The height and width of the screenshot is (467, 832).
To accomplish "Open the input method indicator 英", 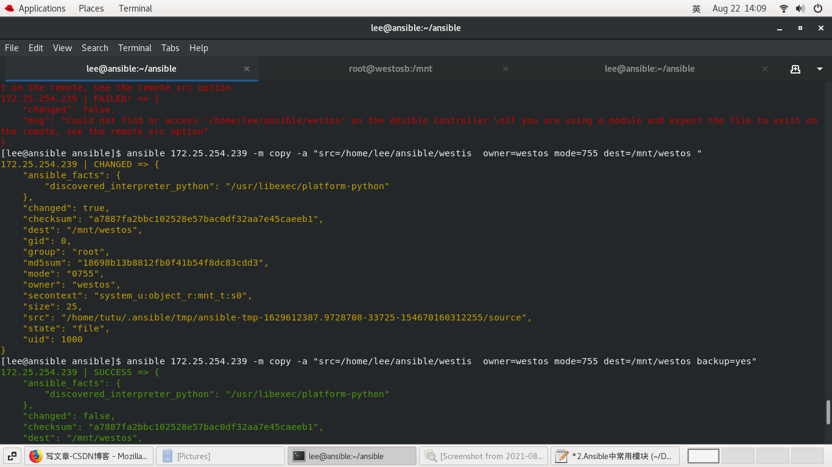I will point(697,9).
